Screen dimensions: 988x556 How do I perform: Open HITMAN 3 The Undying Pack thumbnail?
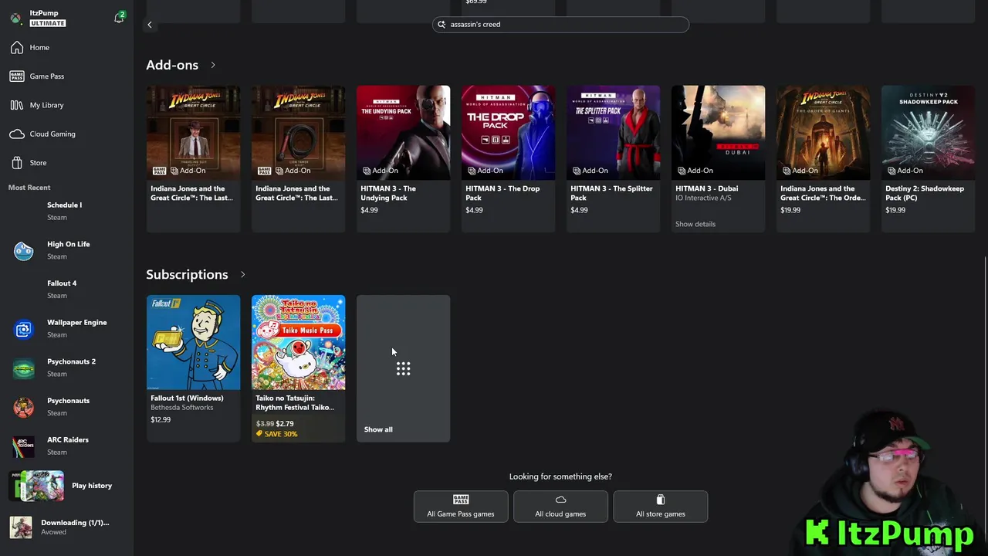pos(403,132)
